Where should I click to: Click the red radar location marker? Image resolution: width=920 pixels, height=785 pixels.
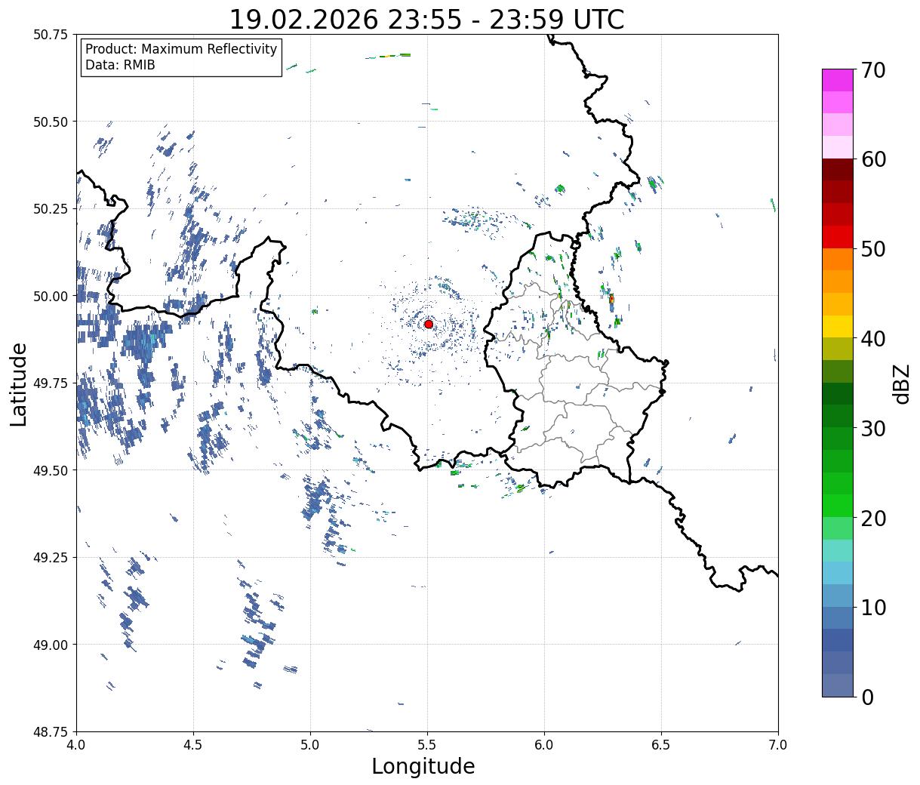429,324
